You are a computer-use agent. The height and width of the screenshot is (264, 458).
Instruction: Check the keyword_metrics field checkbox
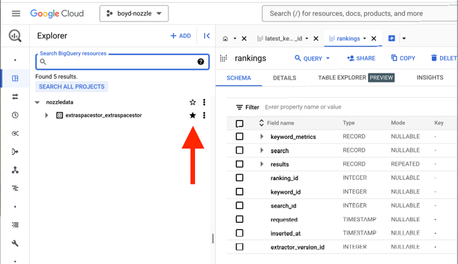[240, 136]
